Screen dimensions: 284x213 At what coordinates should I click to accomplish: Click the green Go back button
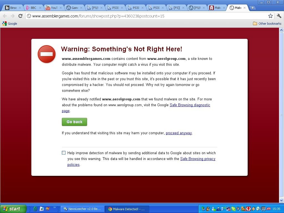click(x=74, y=122)
